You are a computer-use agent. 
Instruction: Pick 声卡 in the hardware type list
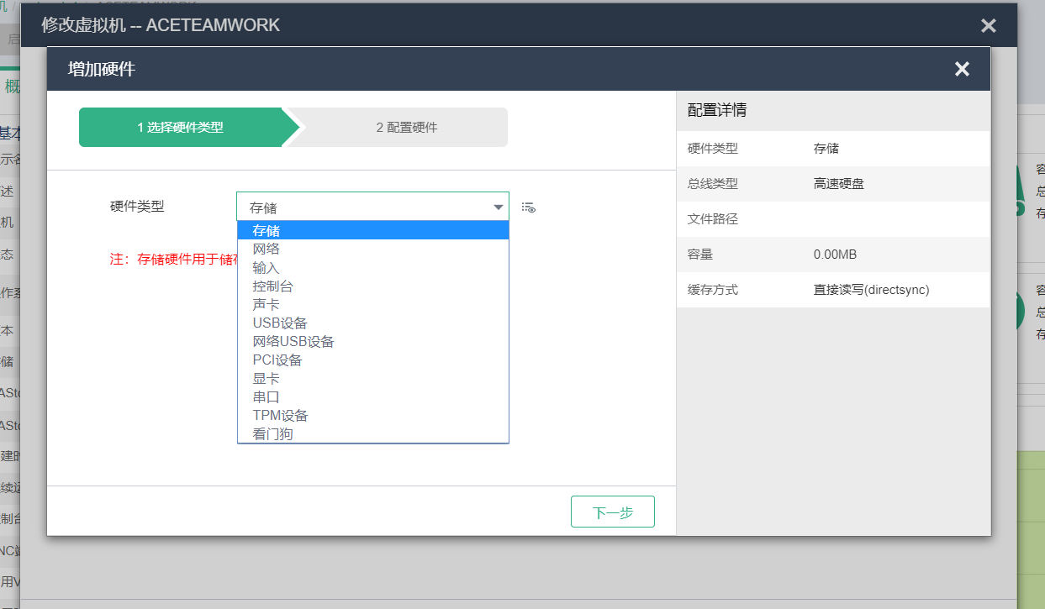pyautogui.click(x=373, y=304)
